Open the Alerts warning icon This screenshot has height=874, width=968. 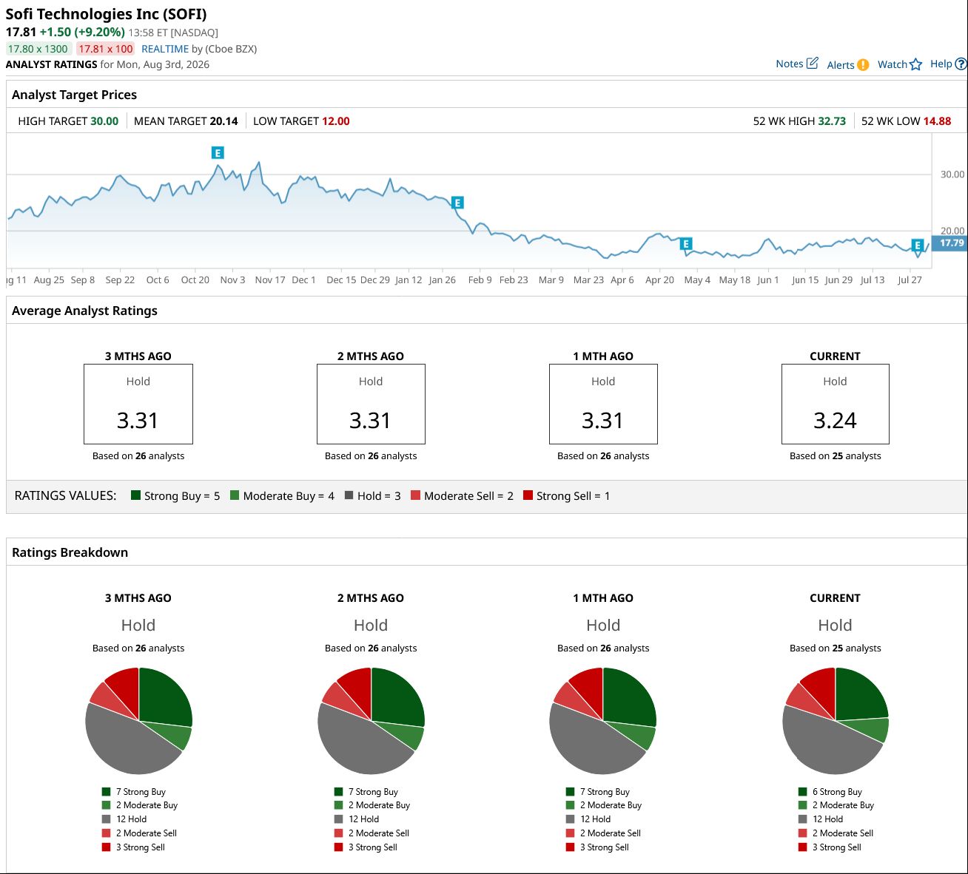(x=863, y=65)
